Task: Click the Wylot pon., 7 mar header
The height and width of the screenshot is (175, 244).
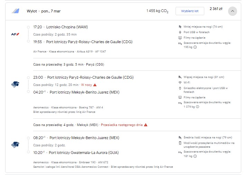Action: (x=44, y=11)
